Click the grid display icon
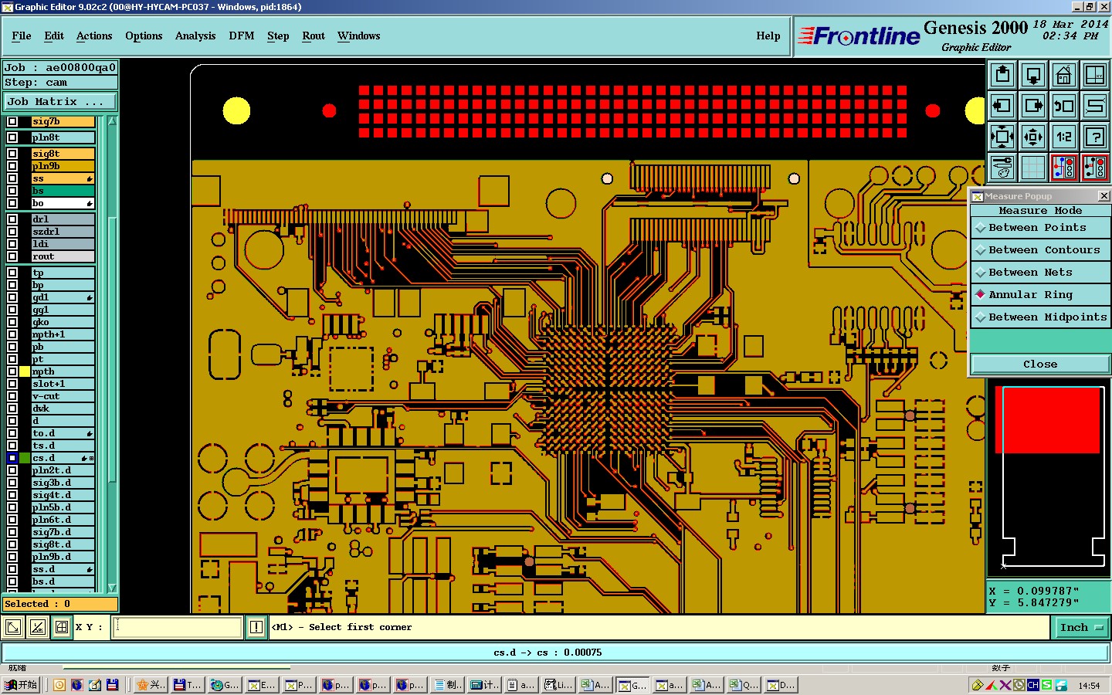The height and width of the screenshot is (695, 1112). coord(1033,167)
